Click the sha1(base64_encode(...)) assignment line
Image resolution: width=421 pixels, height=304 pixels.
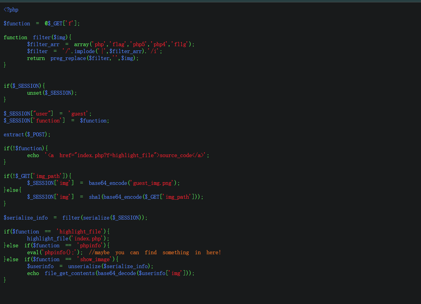(115, 197)
